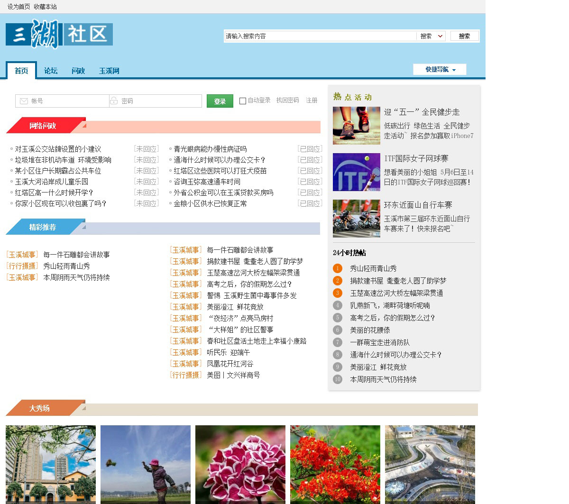Enable the 自动登录 checkbox
Screen dimensions: 569x504
point(243,101)
